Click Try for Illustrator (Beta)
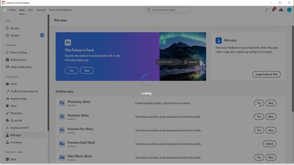 click(x=259, y=117)
